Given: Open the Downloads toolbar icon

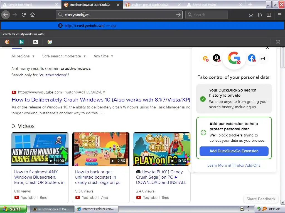Looking at the screenshot, I should [x=251, y=15].
